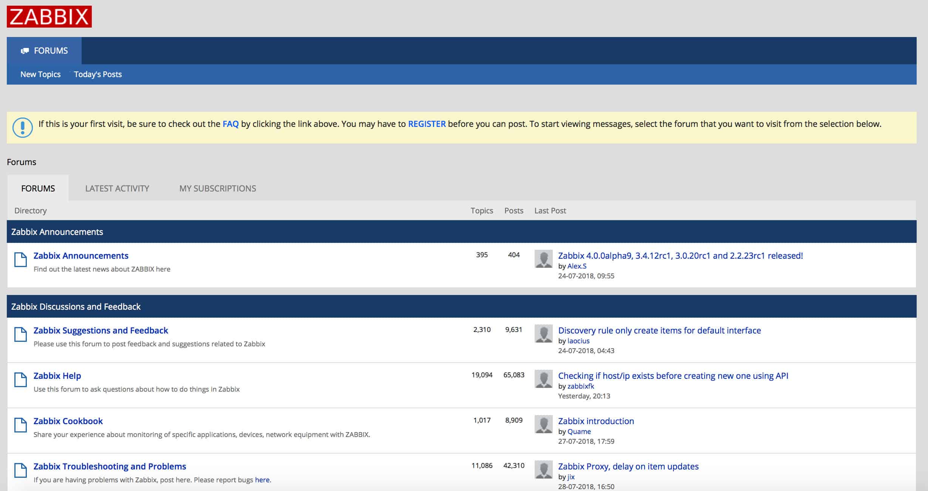The image size is (928, 491).
Task: Click the Zabbix Discussions and Feedback header
Action: tap(462, 306)
